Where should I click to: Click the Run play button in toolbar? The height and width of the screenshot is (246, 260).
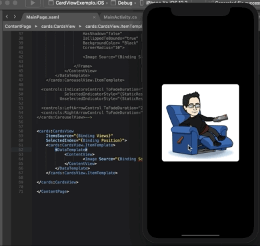[x=33, y=3]
